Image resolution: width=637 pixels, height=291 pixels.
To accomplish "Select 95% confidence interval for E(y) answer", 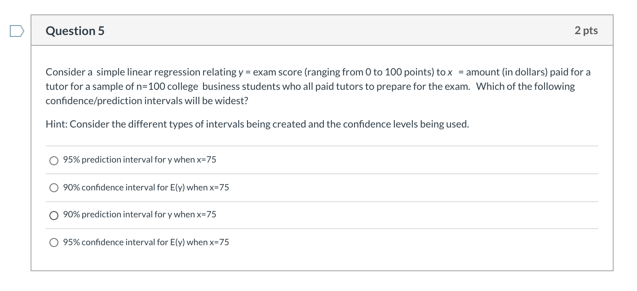I will tap(54, 242).
